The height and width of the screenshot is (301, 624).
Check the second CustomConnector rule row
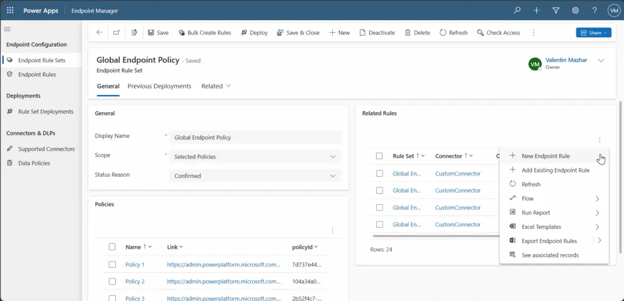(x=379, y=190)
